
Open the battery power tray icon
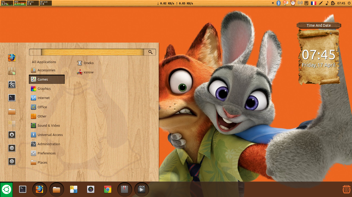tap(333, 3)
